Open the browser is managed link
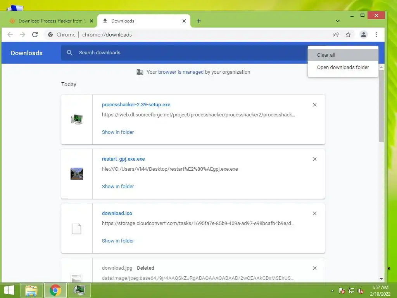This screenshot has height=298, width=397. coord(181,72)
